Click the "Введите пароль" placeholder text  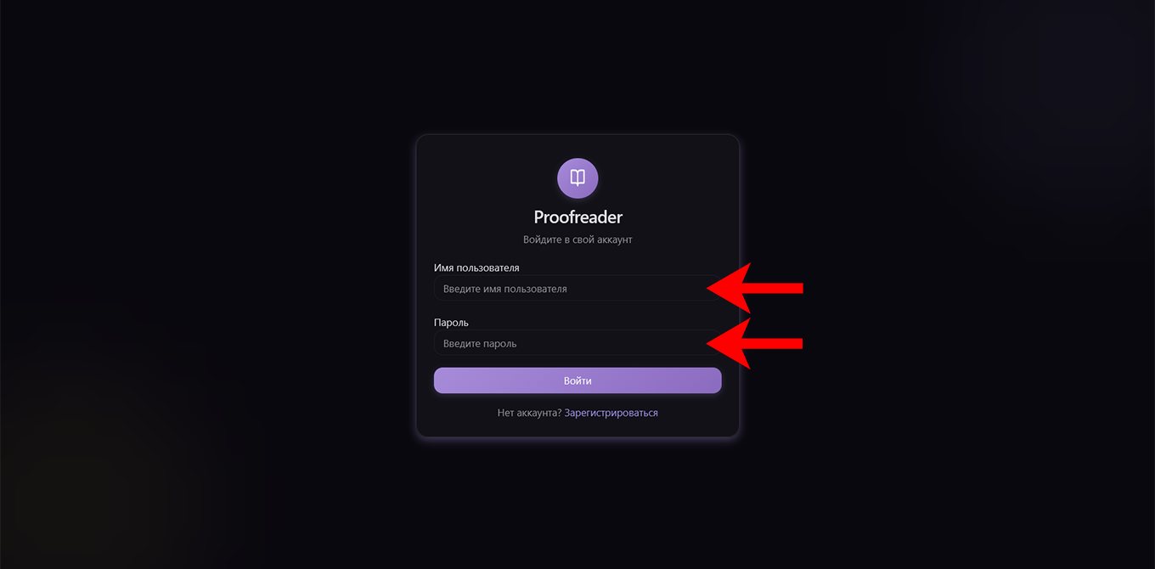click(x=480, y=344)
